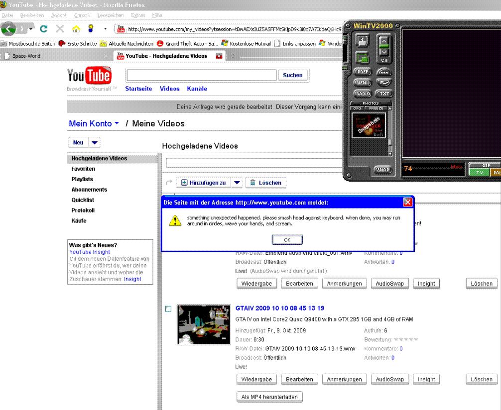501x410 pixels.
Task: Open Aktuelle Nachrichten feed bookmark
Action: pos(126,44)
